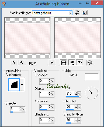Click in the Diepte value field
This screenshot has height=127, width=104.
click(x=44, y=94)
